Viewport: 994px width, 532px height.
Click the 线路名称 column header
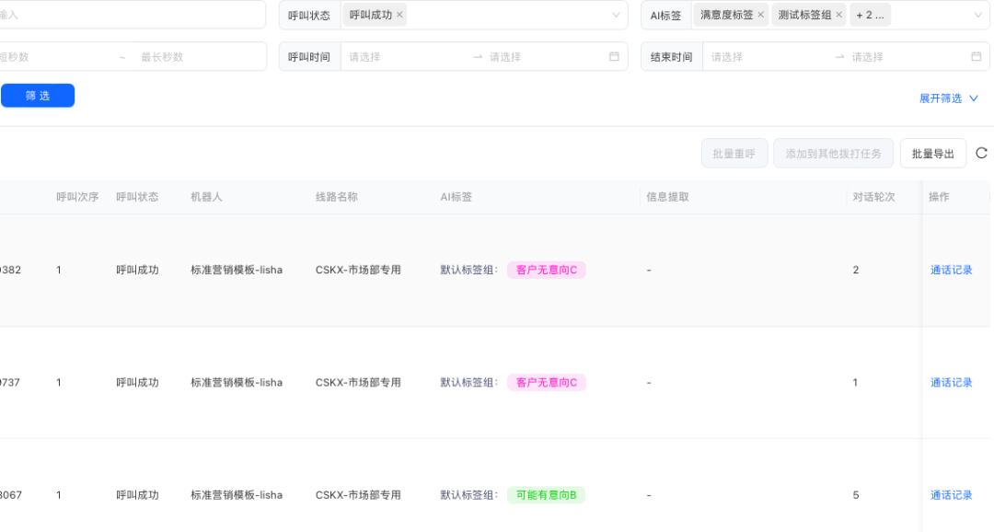[337, 197]
